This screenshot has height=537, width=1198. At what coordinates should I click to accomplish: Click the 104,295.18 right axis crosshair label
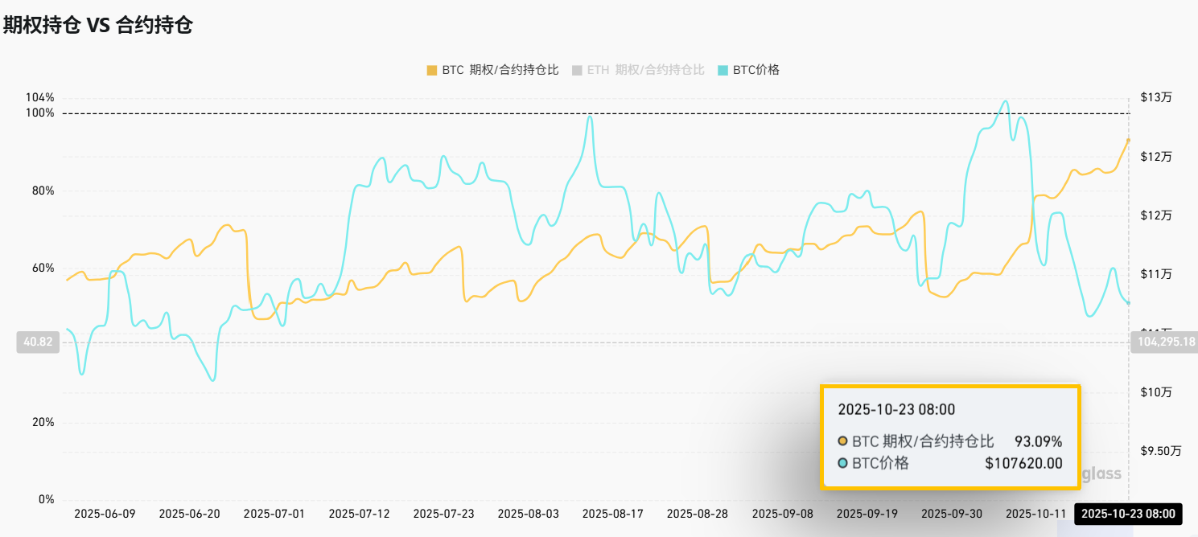click(x=1164, y=342)
